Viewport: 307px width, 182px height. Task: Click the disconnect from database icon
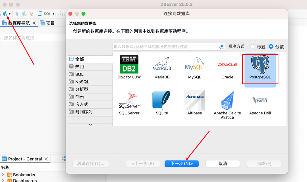[31, 14]
